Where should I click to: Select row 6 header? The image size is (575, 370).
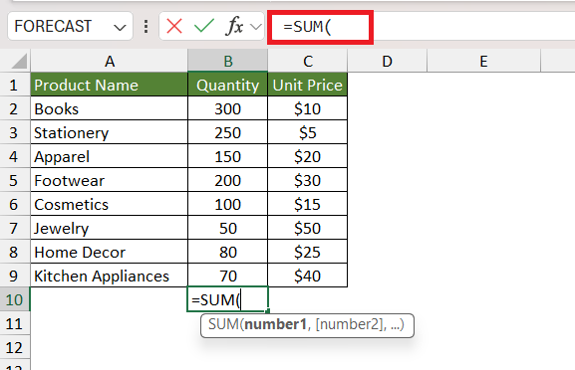pyautogui.click(x=14, y=204)
